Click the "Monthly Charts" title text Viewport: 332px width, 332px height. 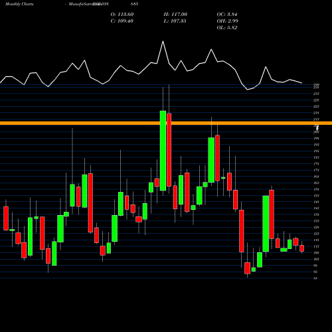19,4
